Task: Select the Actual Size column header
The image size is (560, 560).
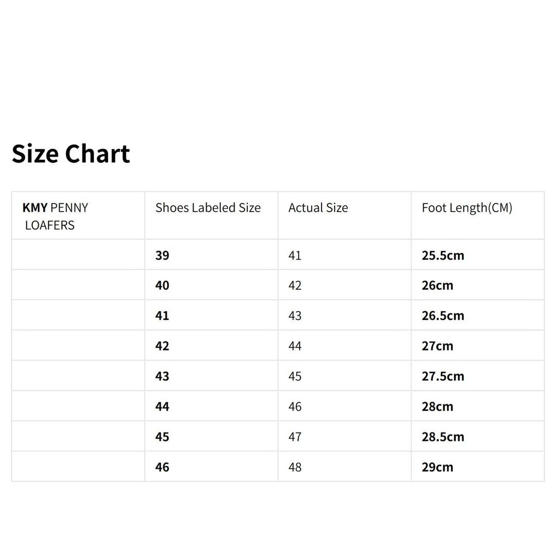Action: (318, 208)
